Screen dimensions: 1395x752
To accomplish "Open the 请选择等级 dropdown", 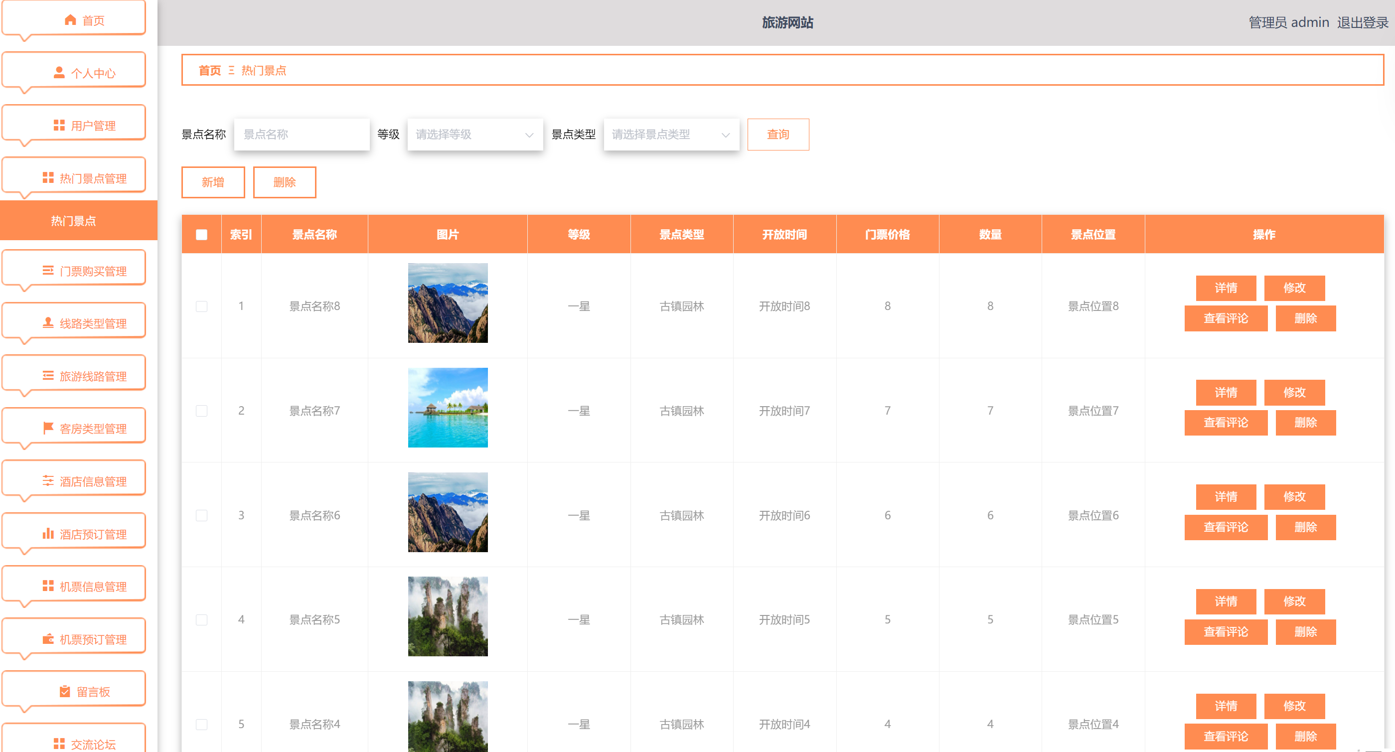I will [475, 134].
